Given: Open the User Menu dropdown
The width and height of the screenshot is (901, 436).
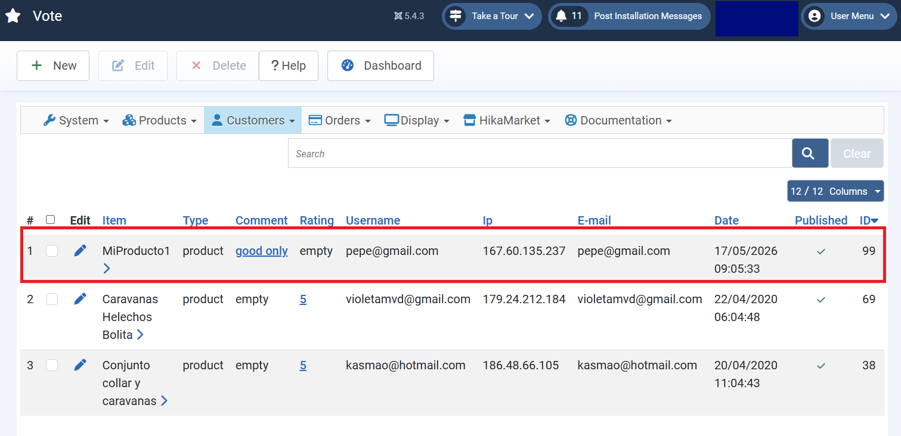Looking at the screenshot, I should tap(849, 16).
